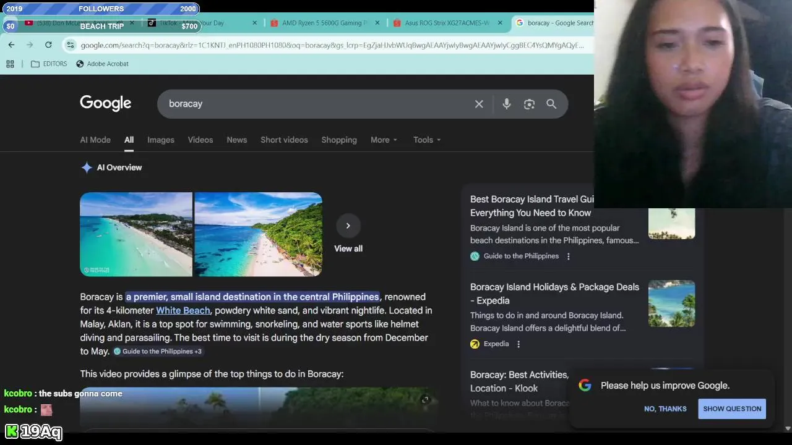
Task: Click the boracay search input field
Action: click(x=316, y=104)
